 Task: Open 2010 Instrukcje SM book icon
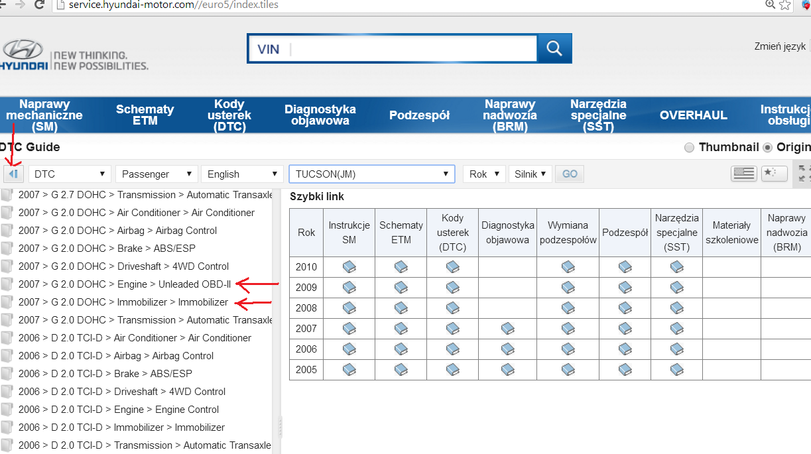pyautogui.click(x=349, y=267)
